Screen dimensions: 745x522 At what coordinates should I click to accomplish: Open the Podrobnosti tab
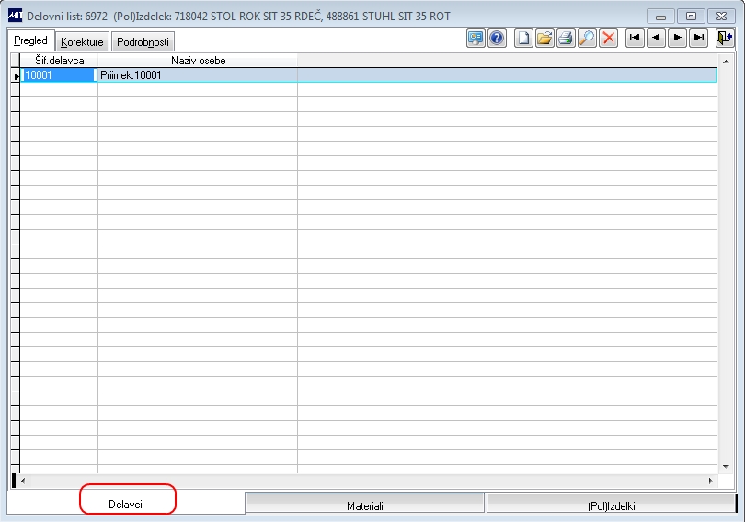pos(143,41)
